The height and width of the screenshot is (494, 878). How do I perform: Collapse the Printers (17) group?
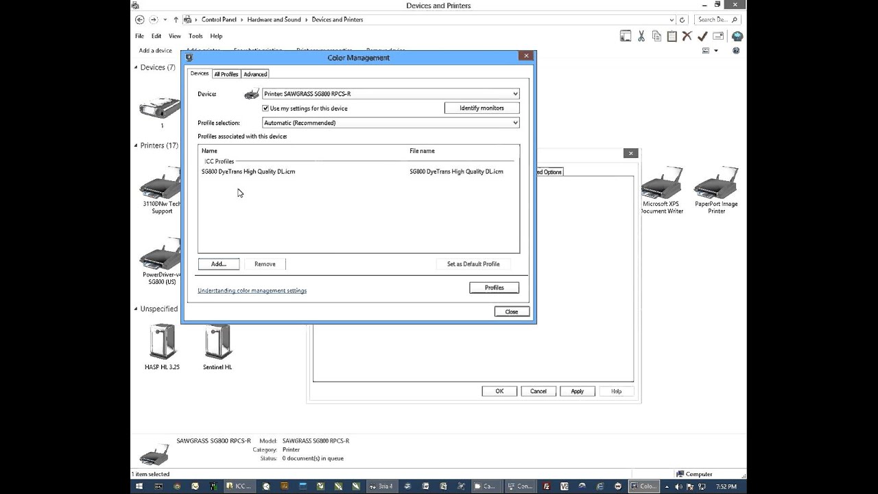coord(135,145)
